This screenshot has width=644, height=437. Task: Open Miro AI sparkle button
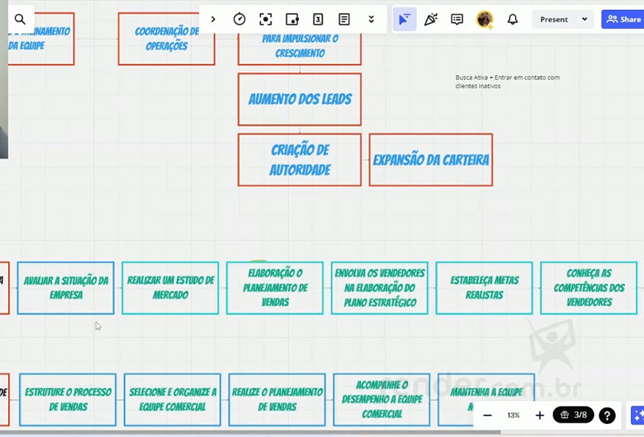tap(637, 416)
